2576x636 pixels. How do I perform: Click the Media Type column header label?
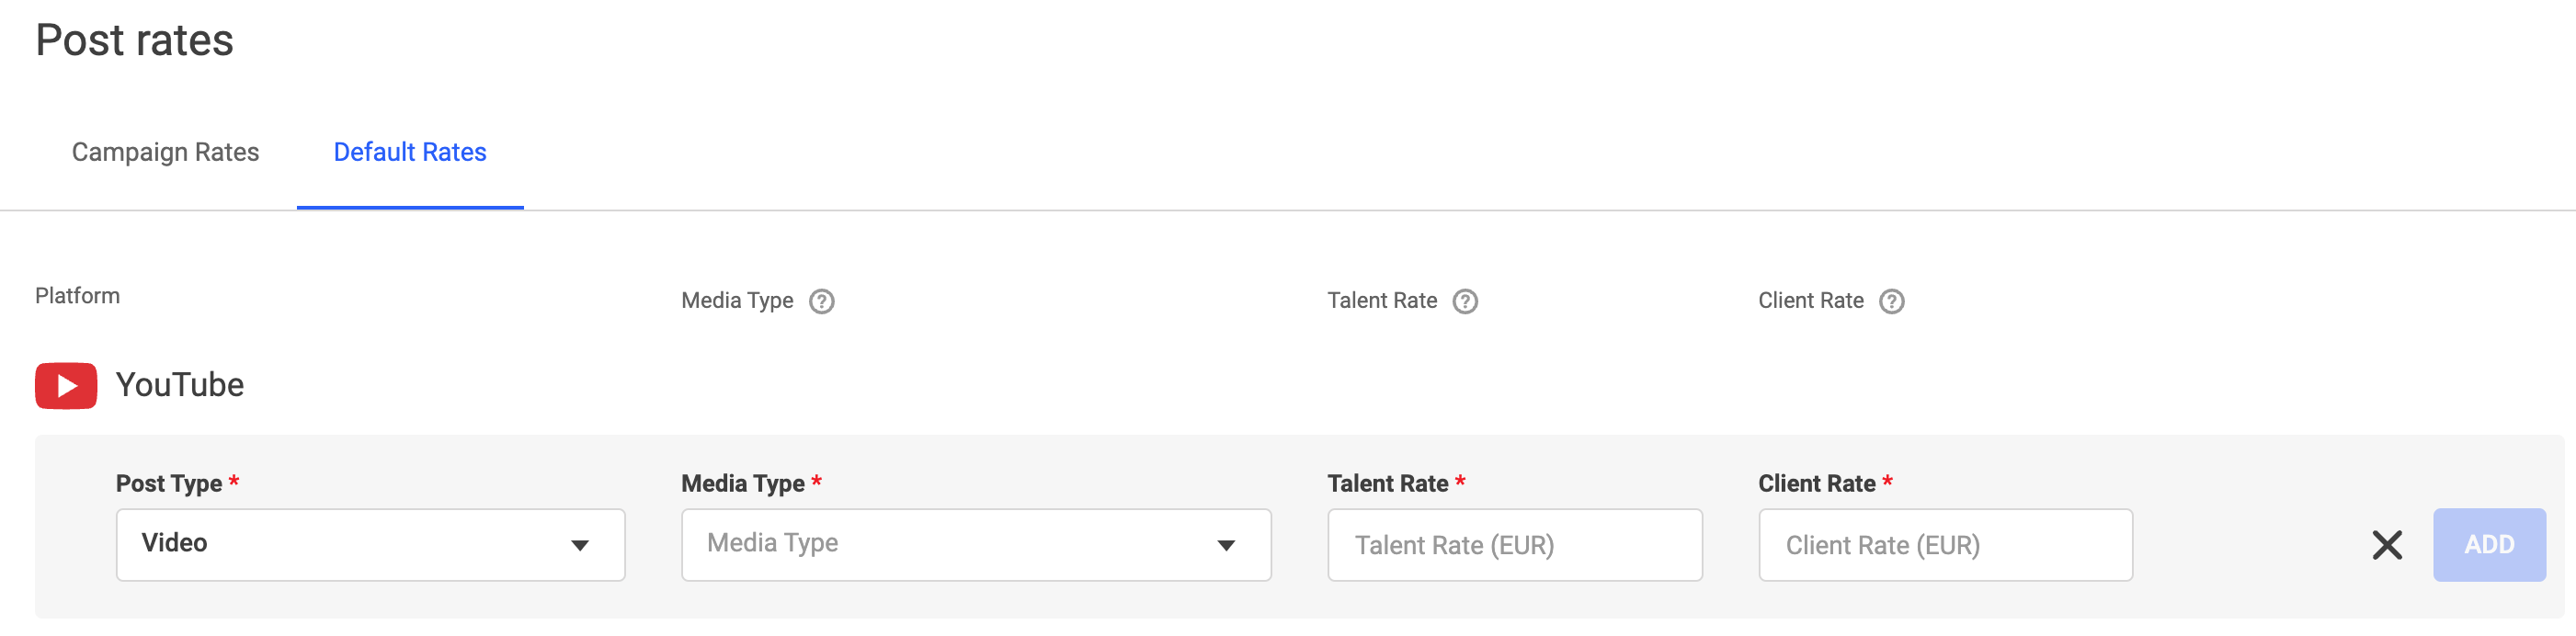coord(737,300)
